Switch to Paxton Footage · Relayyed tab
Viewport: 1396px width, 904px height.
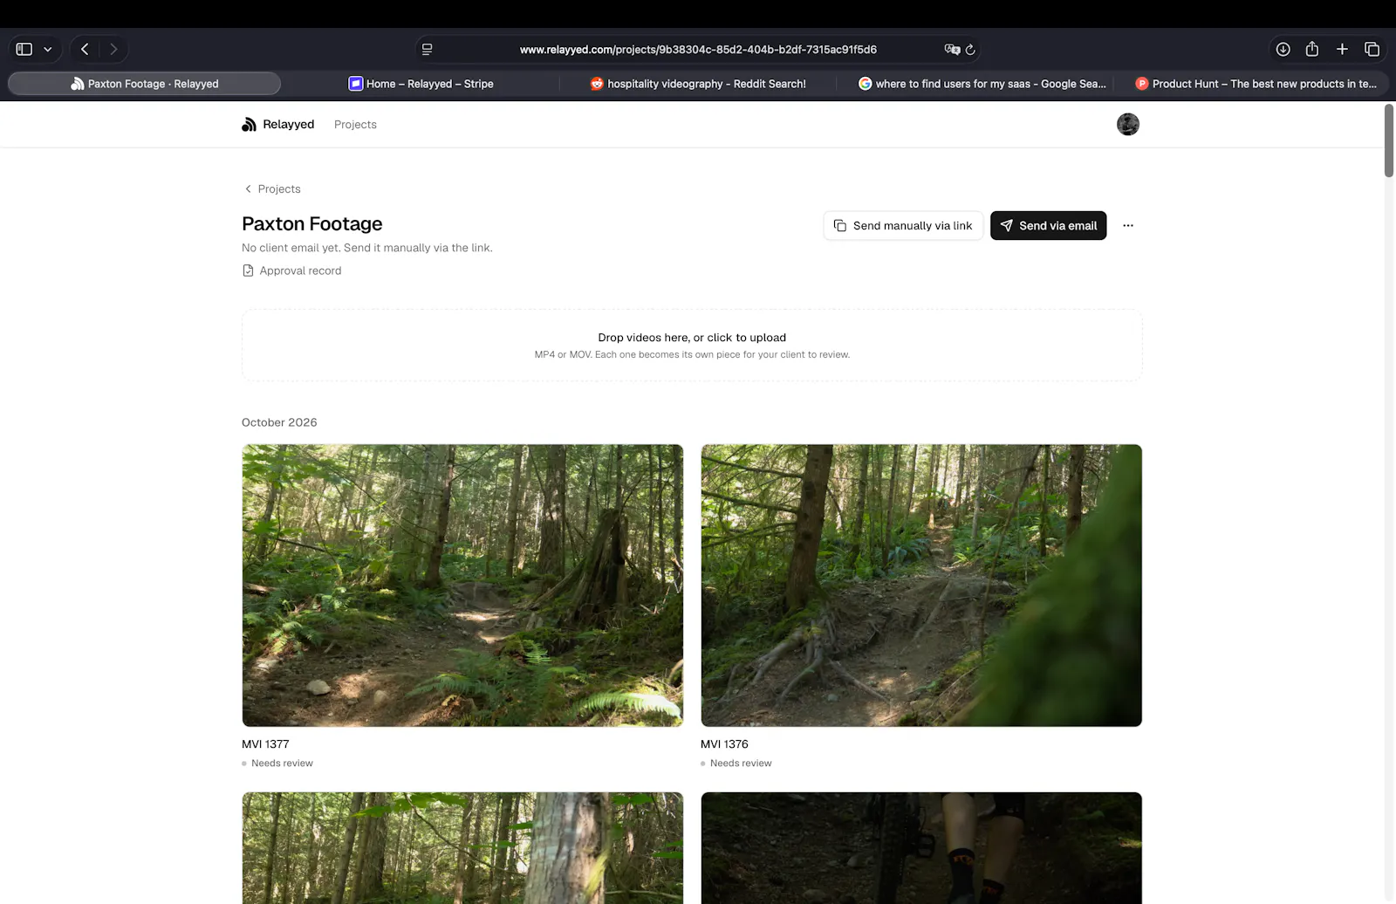tap(145, 84)
